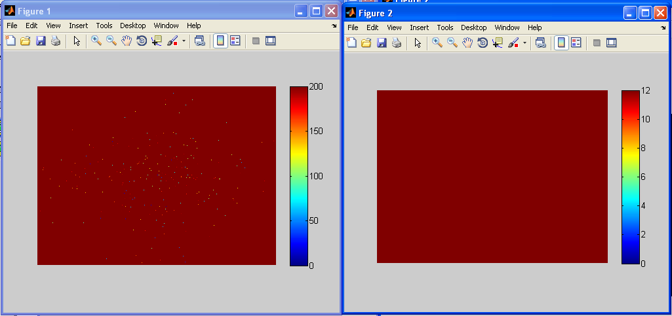Viewport: 672px width, 316px height.
Task: Open Brush color dropdown arrow in Figure 2
Action: [525, 43]
